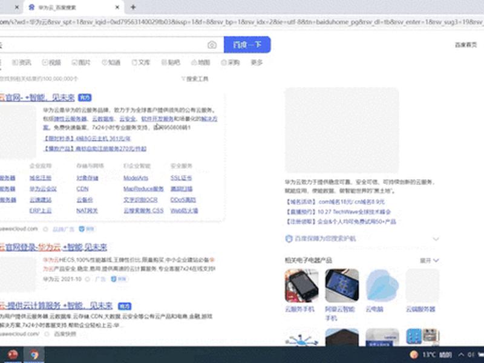Expand 相关电子电器产品 with 展开
Image resolution: width=484 pixels, height=363 pixels.
tap(429, 261)
